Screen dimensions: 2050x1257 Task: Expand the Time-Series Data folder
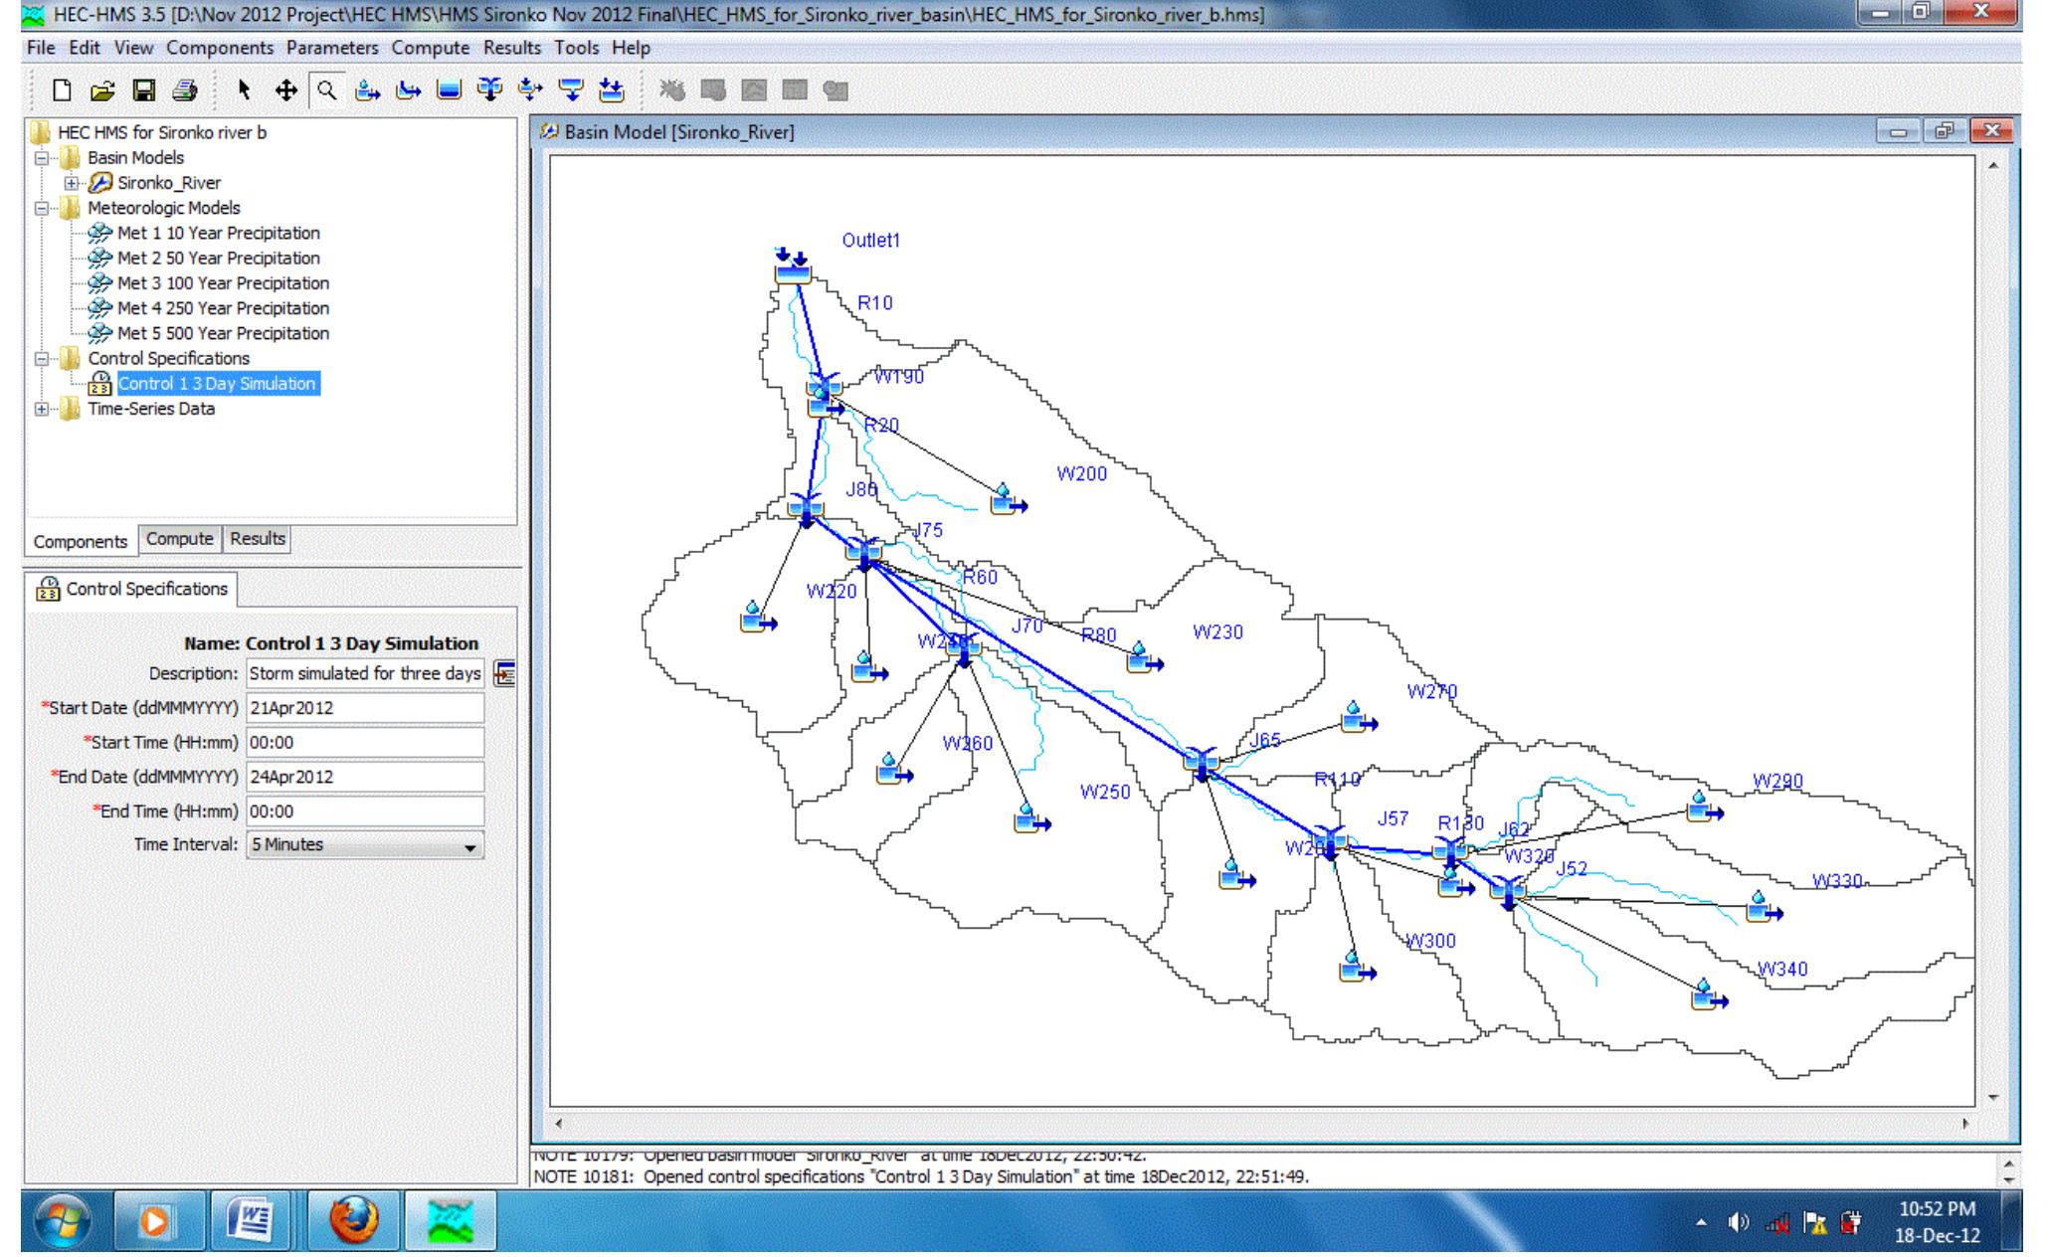[42, 409]
